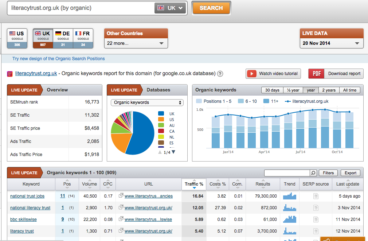This screenshot has height=241, width=368.
Task: Open national trust jobs keyword link
Action: coord(27,196)
